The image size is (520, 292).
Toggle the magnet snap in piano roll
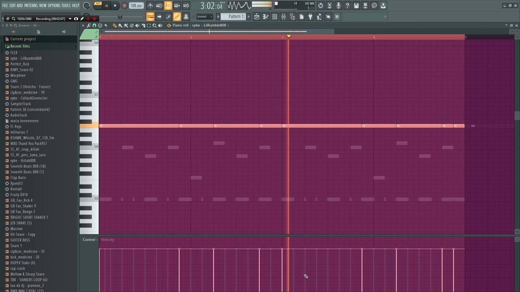pyautogui.click(x=94, y=26)
